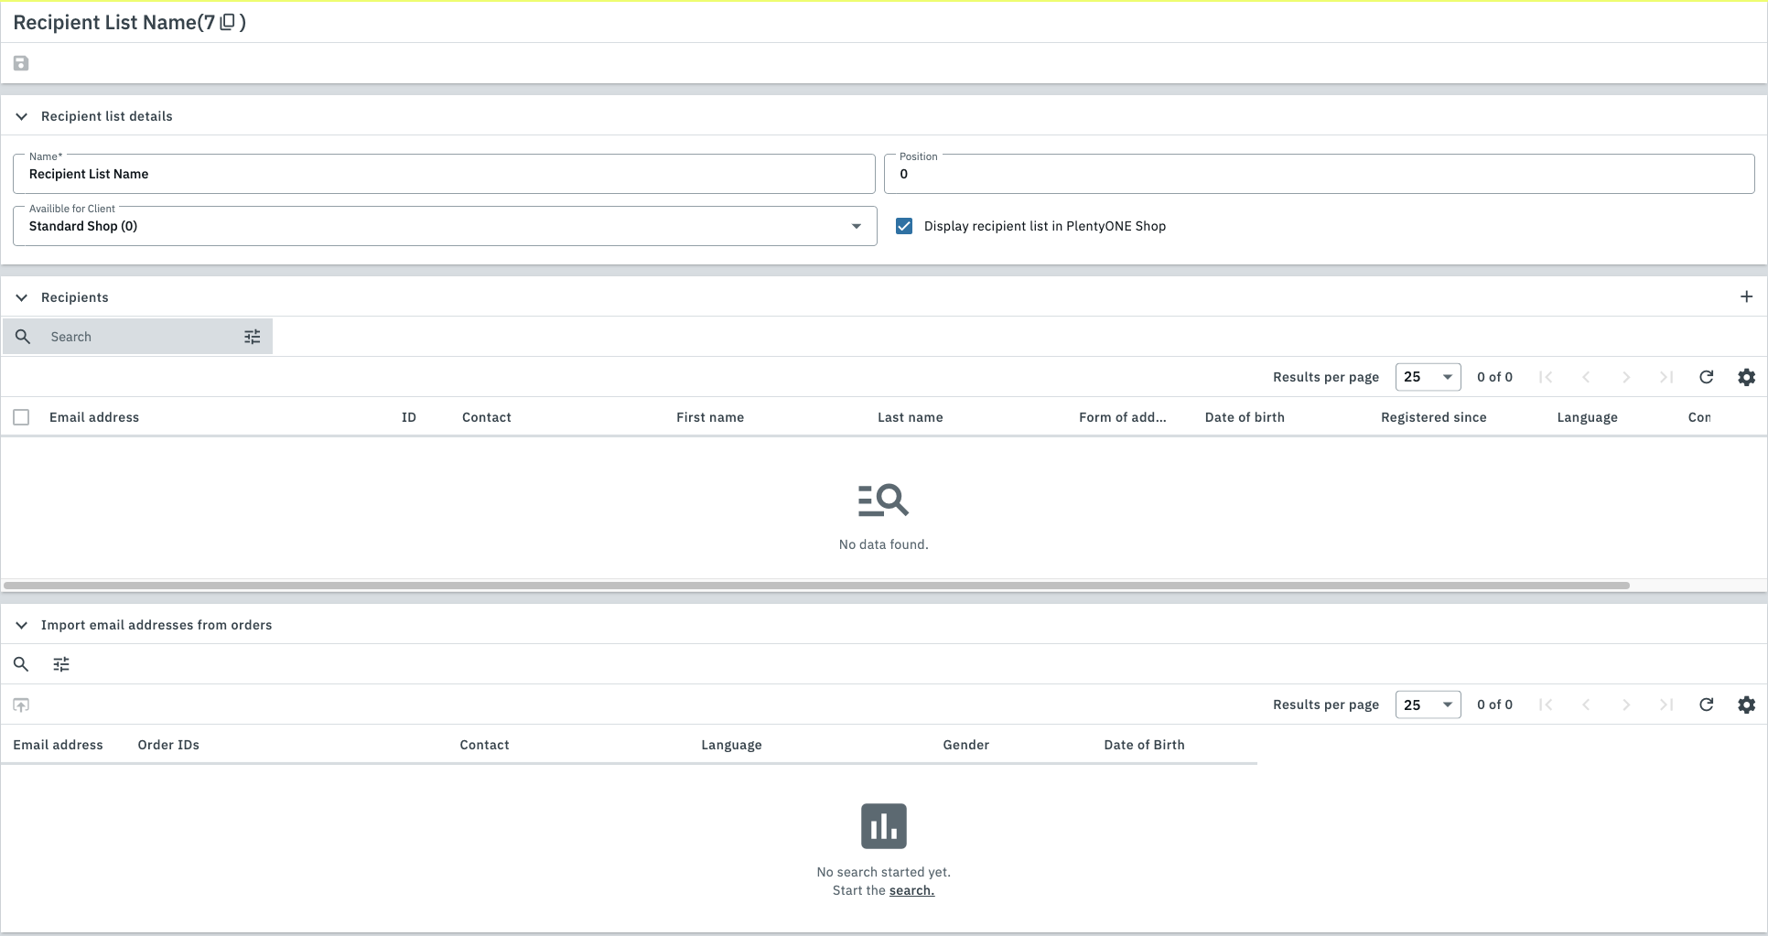The width and height of the screenshot is (1768, 936).
Task: Open the order import filter settings
Action: coord(61,664)
